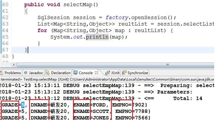Click the italic factory variable
Image resolution: width=216 pixels, height=120 pixels.
pyautogui.click(x=117, y=17)
